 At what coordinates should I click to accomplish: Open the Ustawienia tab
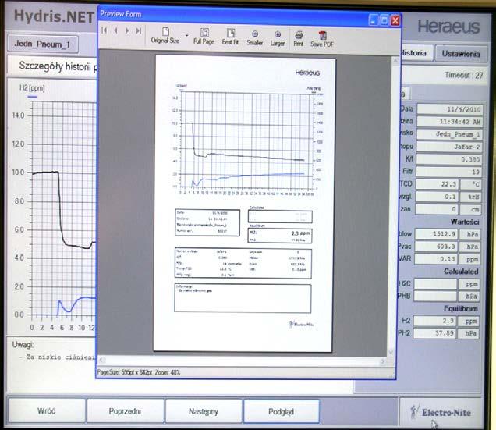point(461,54)
